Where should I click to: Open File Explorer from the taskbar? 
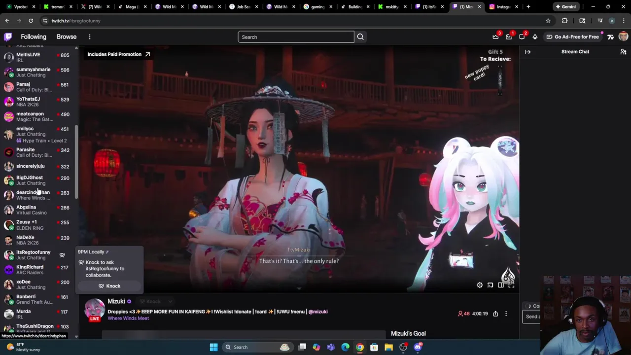[389, 347]
